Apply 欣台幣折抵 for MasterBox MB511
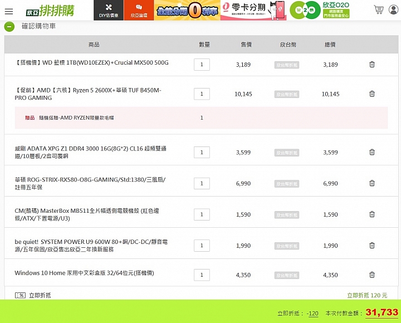 point(287,215)
